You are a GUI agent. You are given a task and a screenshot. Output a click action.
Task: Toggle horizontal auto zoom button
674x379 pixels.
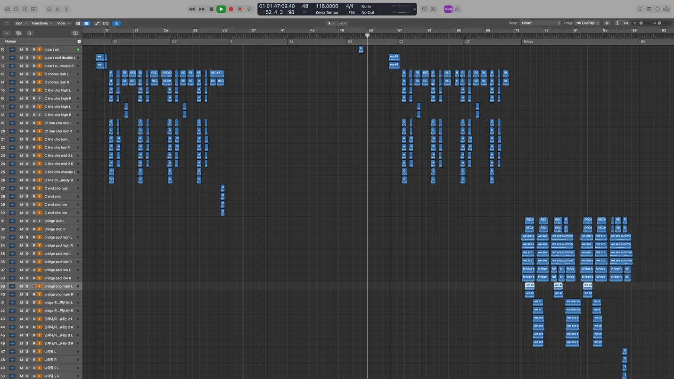(x=626, y=23)
